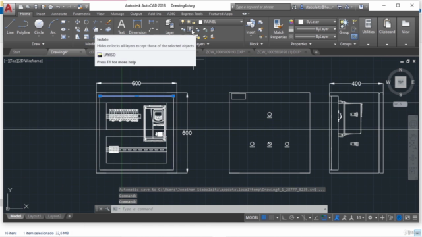The width and height of the screenshot is (422, 237).
Task: Click the object color wheel swatch
Action: pos(291,22)
